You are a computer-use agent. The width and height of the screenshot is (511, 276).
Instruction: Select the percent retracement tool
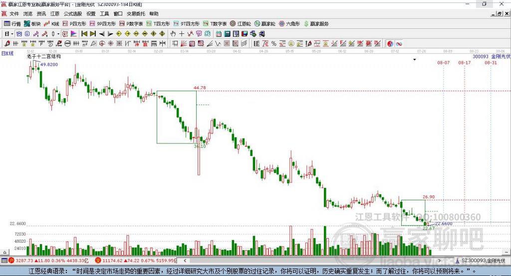point(274,44)
